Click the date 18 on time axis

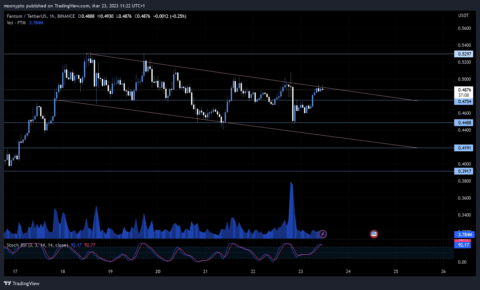point(63,271)
